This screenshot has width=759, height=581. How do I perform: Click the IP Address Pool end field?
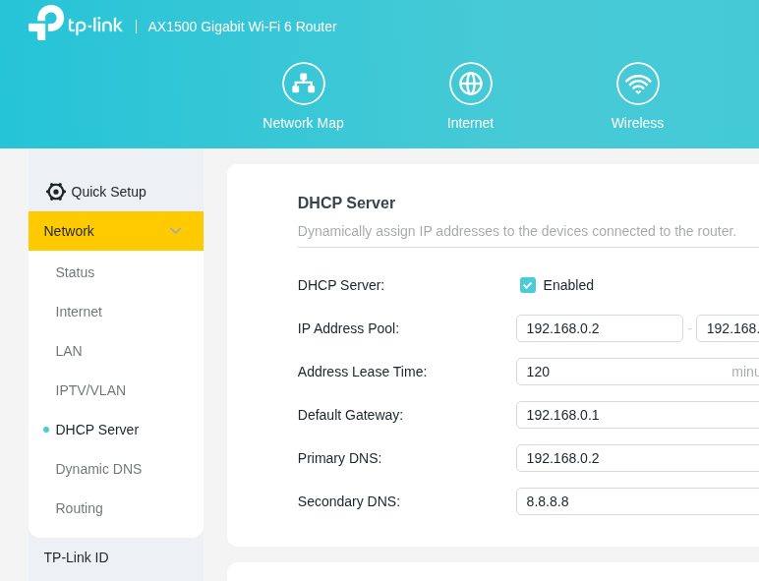728,328
